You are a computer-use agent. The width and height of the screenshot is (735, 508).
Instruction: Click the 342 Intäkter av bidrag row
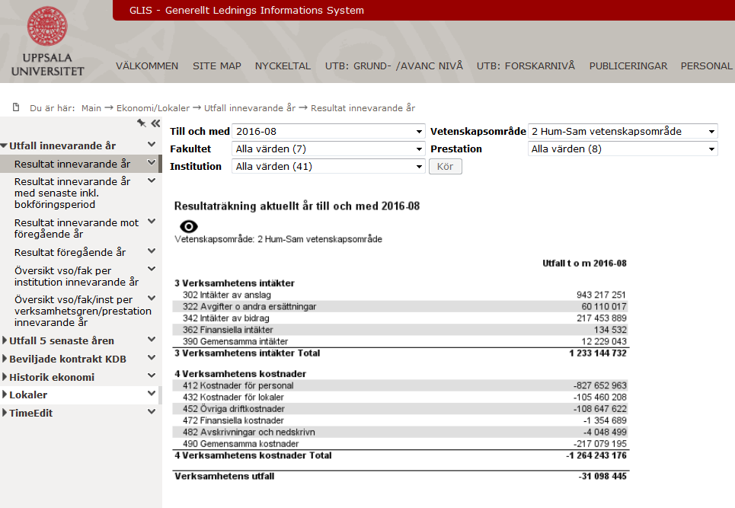(x=401, y=318)
